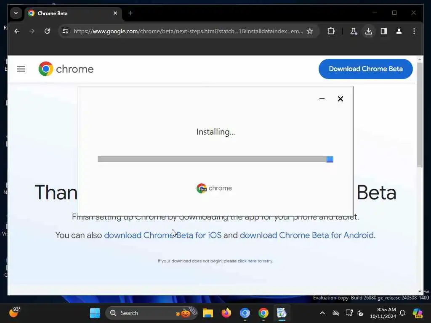Open a new tab with plus button
Screen dimensions: 431x323
[130, 13]
